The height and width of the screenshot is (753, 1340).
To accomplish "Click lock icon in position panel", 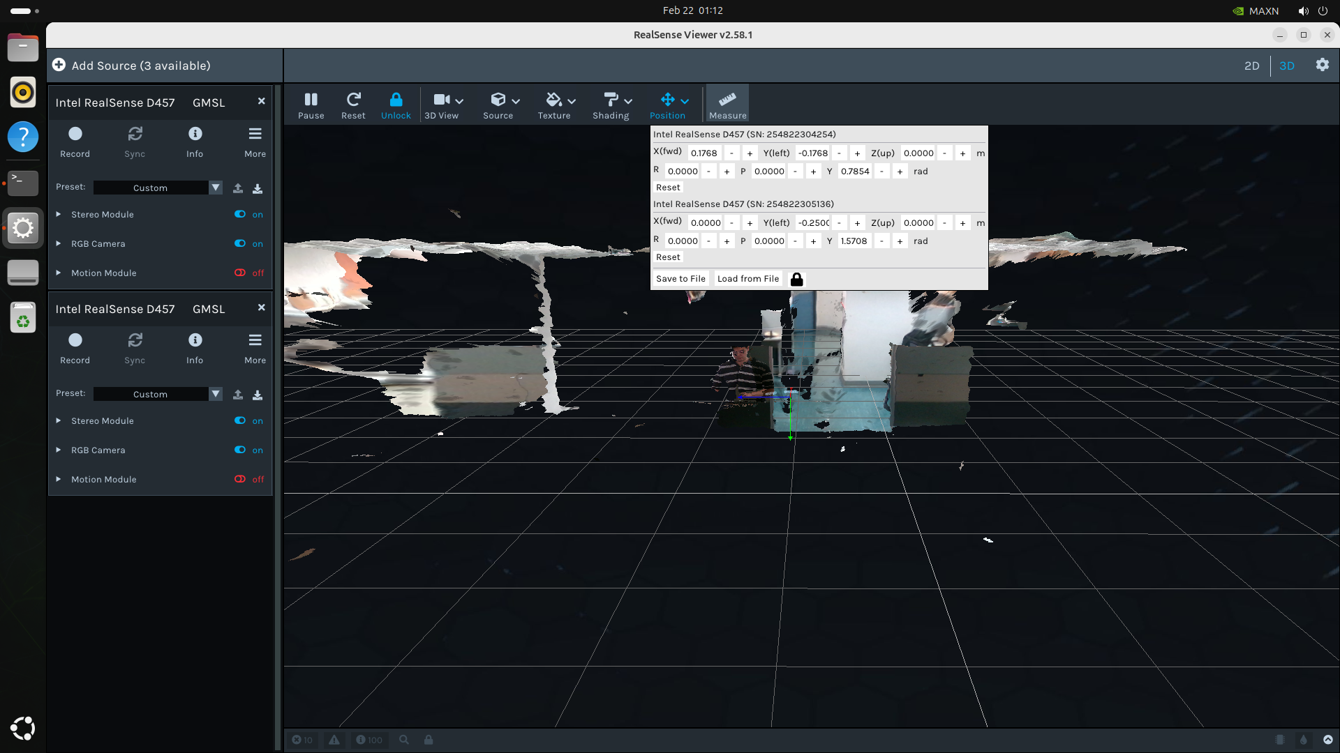I will tap(796, 280).
